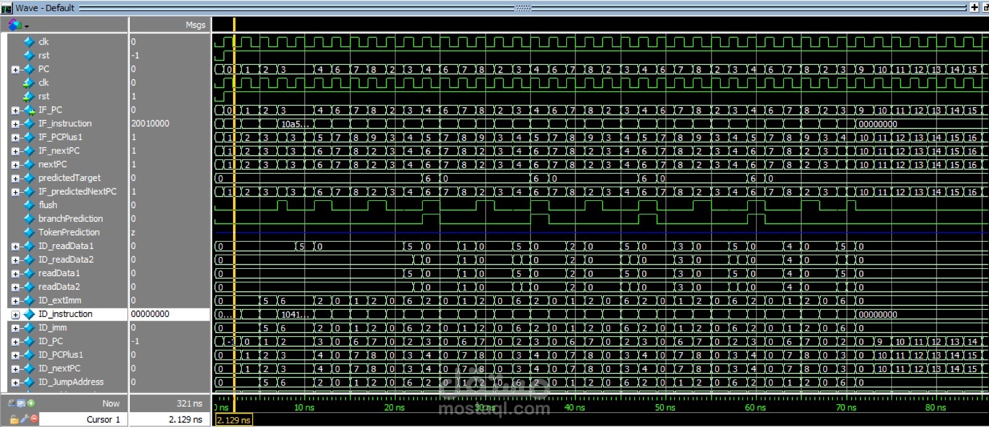Viewport: 989px width, 427px height.
Task: Click the flush signal diamond icon
Action: point(28,205)
